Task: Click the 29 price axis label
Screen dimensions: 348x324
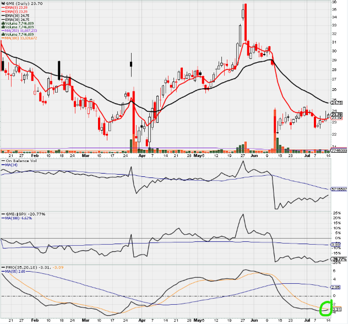Action: point(334,61)
